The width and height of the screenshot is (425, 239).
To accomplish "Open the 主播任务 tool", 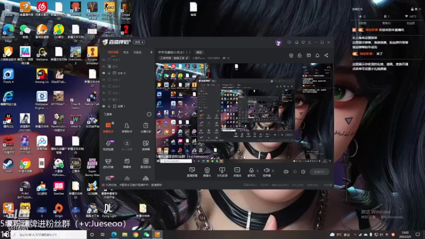I will click(x=146, y=127).
